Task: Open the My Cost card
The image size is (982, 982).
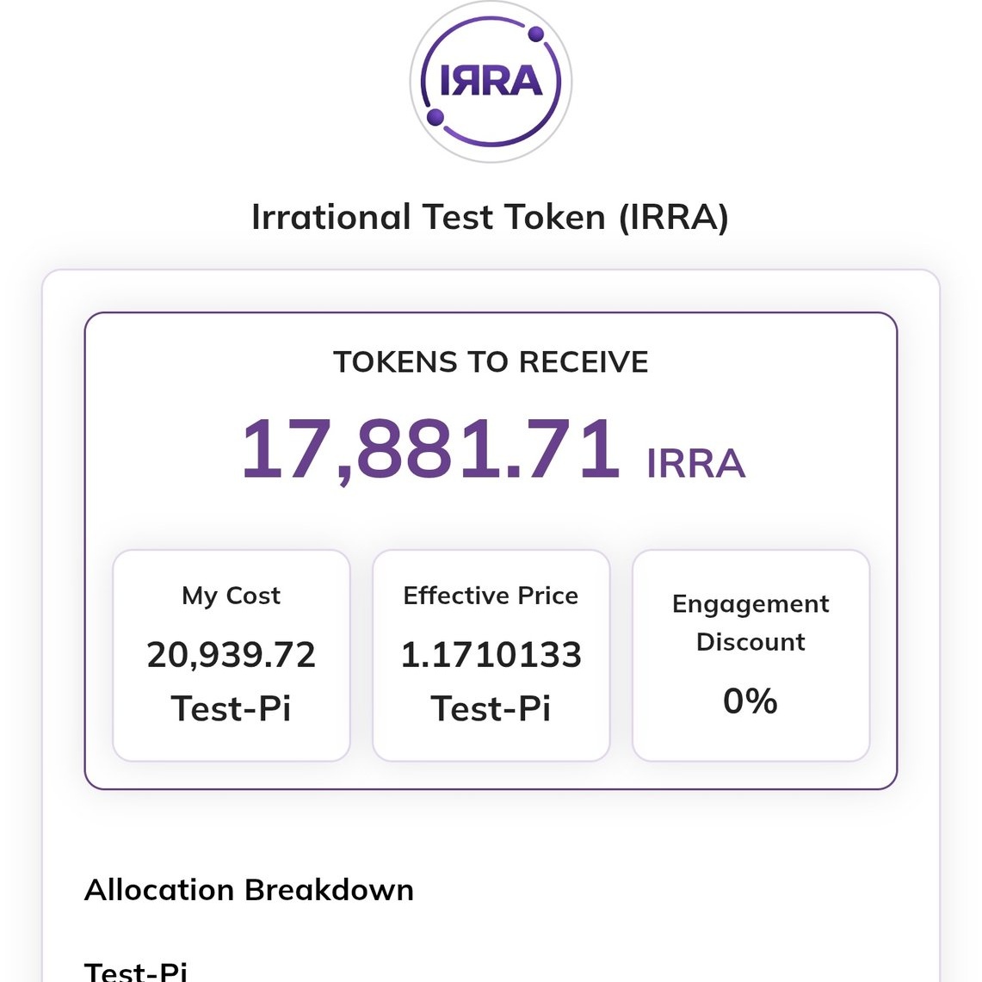Action: tap(232, 656)
